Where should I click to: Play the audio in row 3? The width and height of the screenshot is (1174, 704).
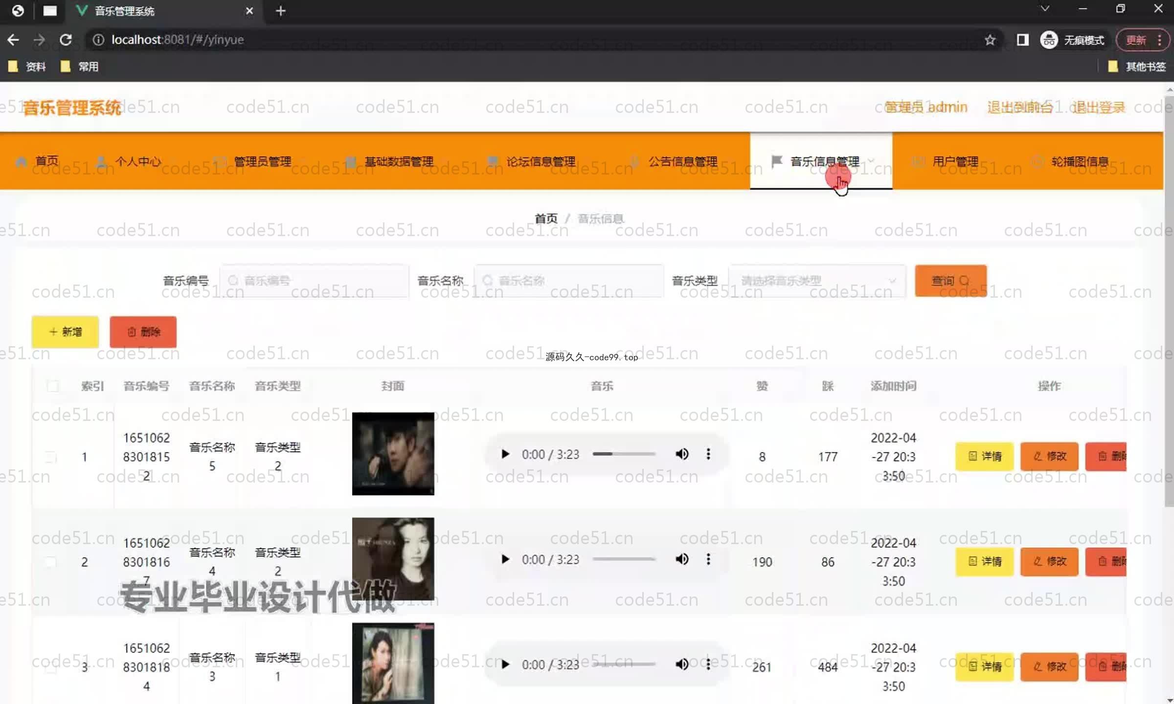[x=505, y=664]
